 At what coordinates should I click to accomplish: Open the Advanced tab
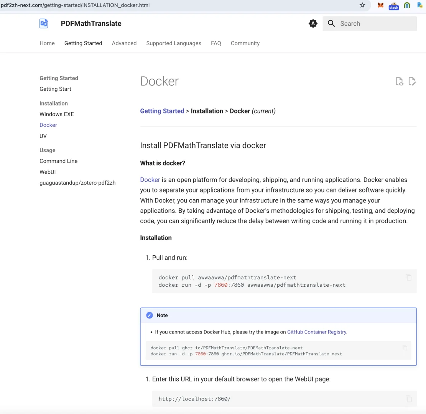pyautogui.click(x=124, y=43)
